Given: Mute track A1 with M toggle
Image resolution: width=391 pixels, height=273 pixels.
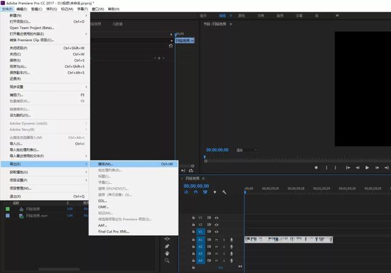Looking at the screenshot, I should coord(216,239).
